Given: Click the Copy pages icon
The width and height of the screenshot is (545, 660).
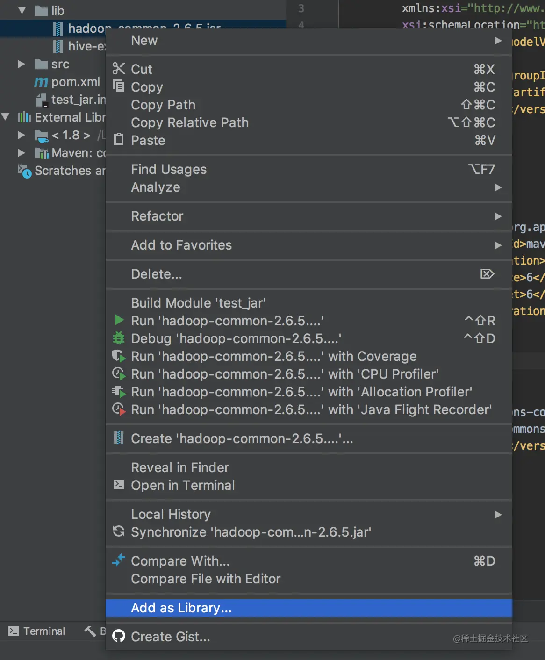Looking at the screenshot, I should tap(119, 86).
